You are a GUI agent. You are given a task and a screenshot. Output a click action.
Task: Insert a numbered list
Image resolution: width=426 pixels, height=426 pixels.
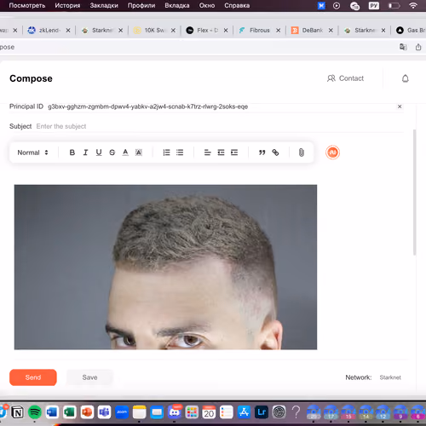pos(166,153)
